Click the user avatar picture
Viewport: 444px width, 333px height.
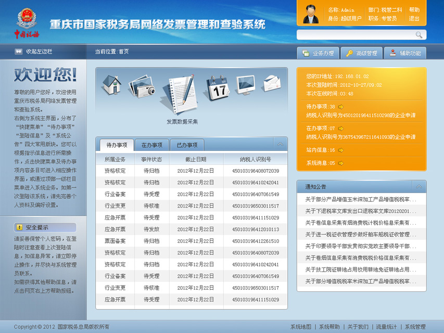311,14
